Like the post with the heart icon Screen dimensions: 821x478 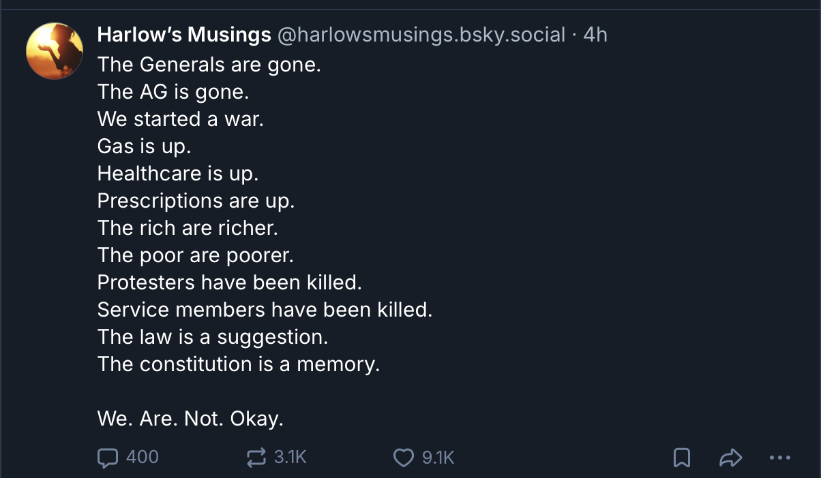point(404,458)
